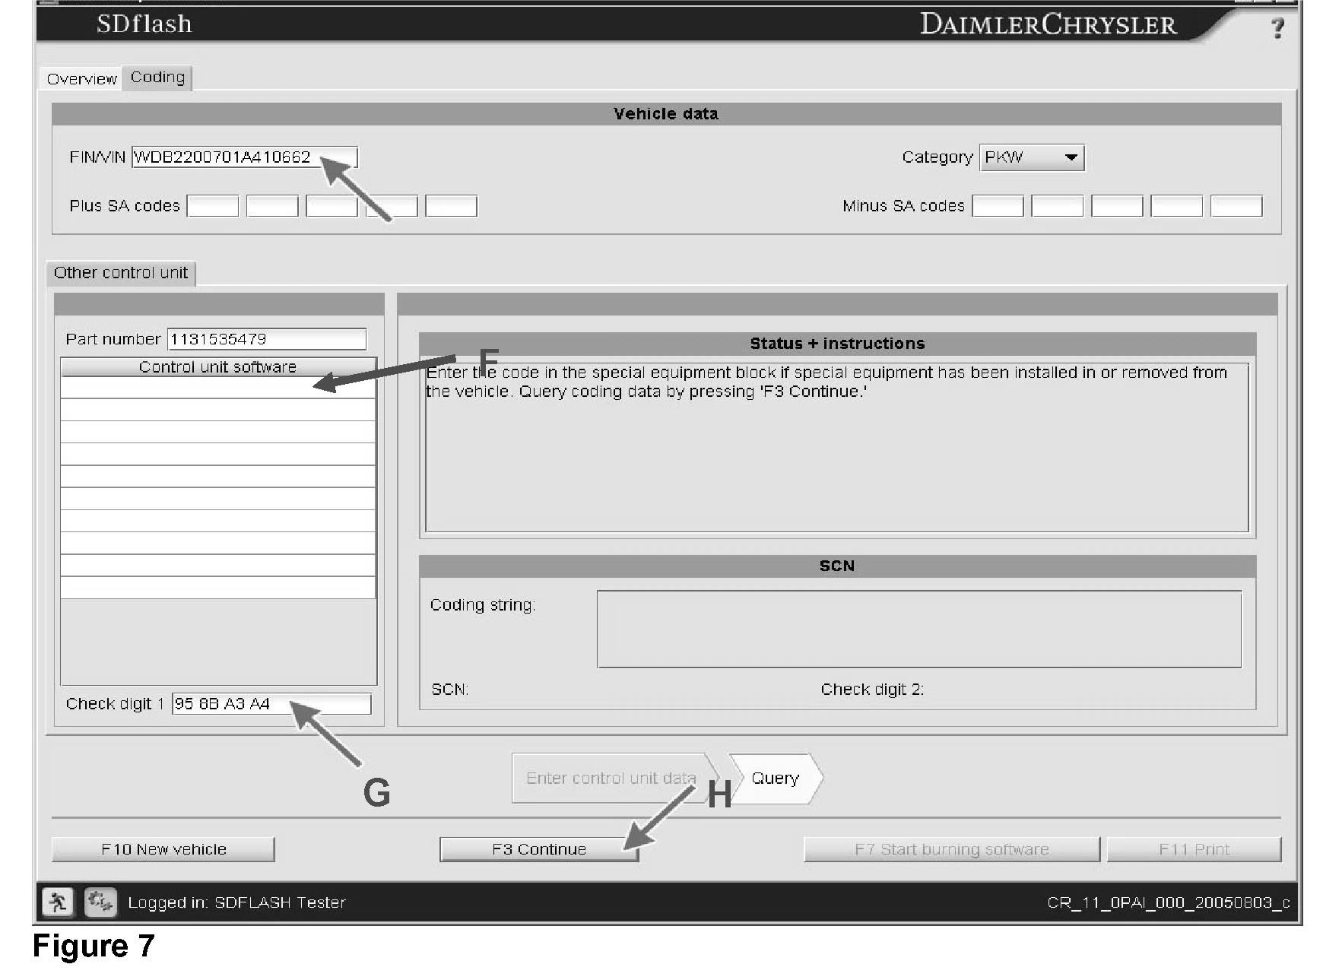Screen dimensions: 1342x980
Task: Focus the fifth Plus SA codes box
Action: pos(451,206)
